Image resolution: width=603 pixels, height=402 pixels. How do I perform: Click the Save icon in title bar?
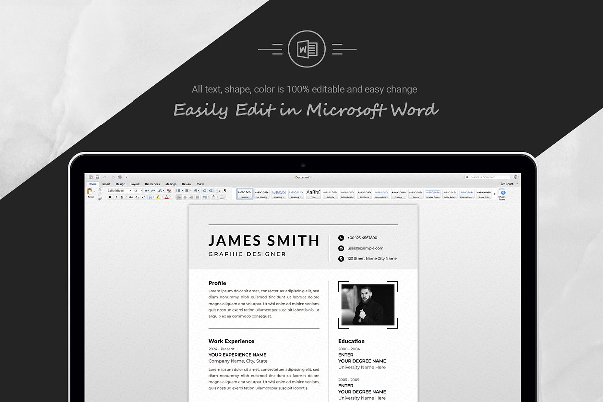[97, 177]
